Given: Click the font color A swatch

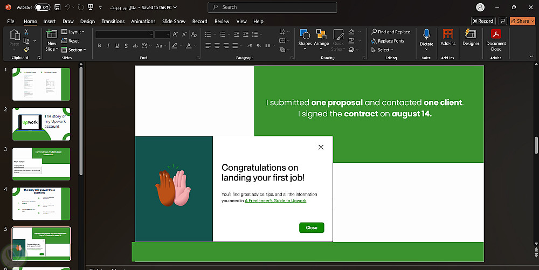Looking at the screenshot, I should (x=189, y=46).
